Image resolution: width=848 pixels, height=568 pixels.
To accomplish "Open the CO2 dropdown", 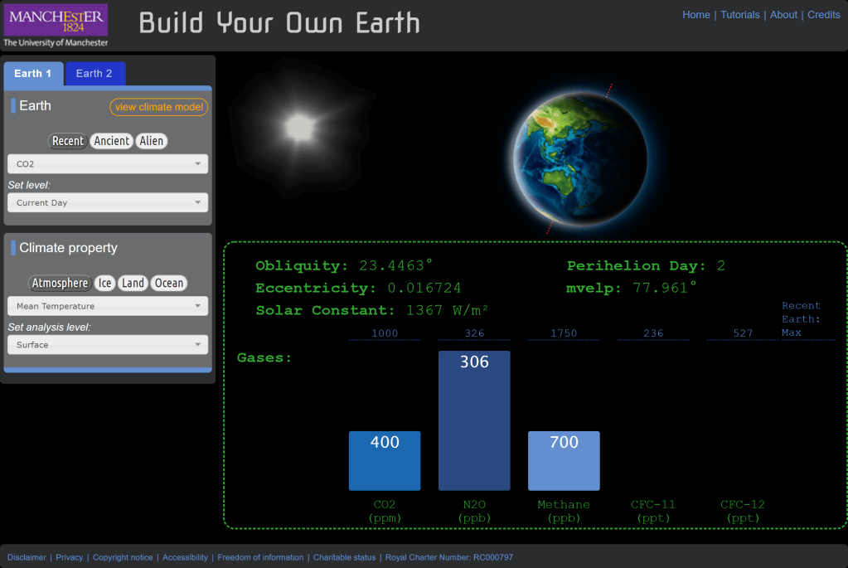I will (x=108, y=164).
